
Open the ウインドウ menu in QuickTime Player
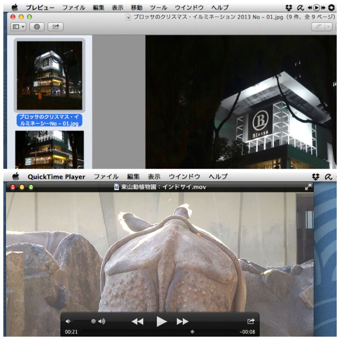click(x=184, y=177)
